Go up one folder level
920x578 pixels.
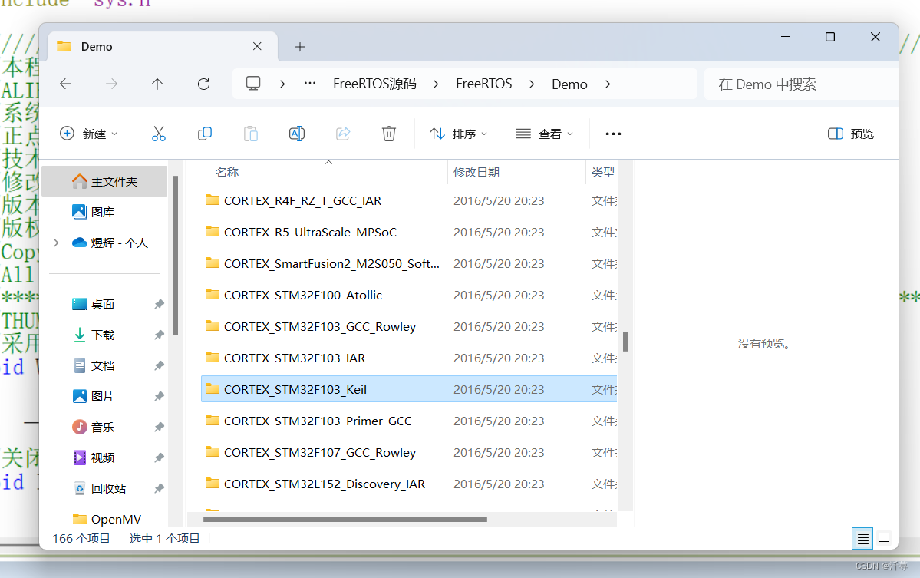(x=157, y=84)
